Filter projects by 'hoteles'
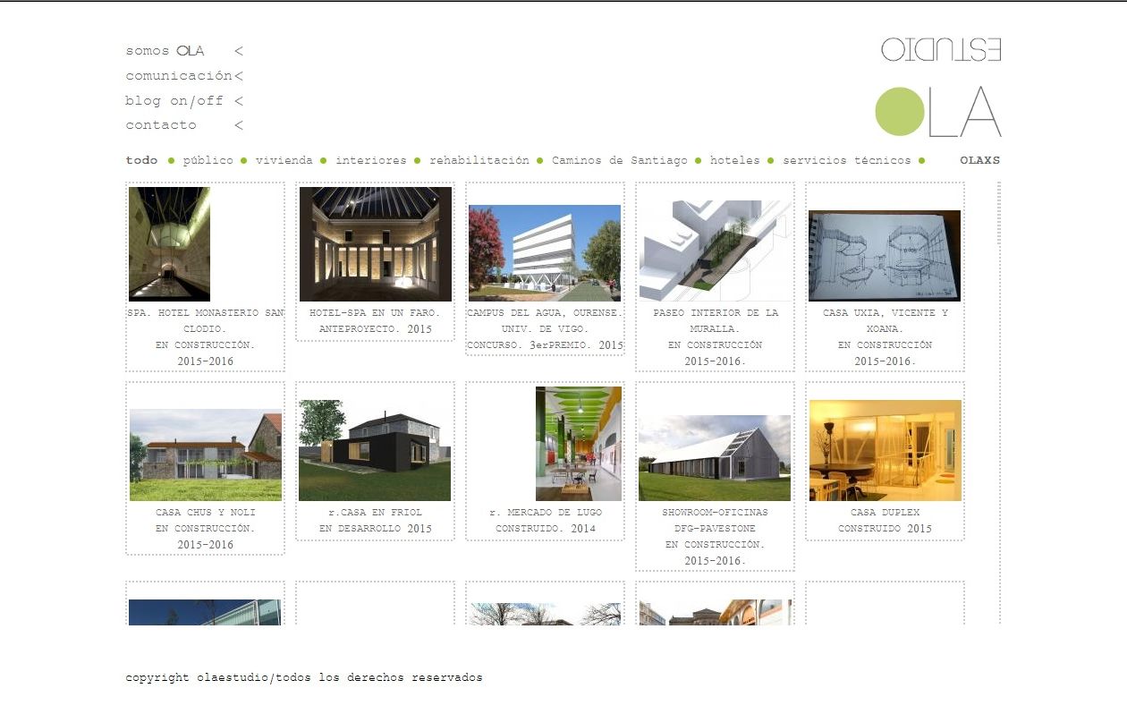Image resolution: width=1127 pixels, height=714 pixels. click(734, 161)
